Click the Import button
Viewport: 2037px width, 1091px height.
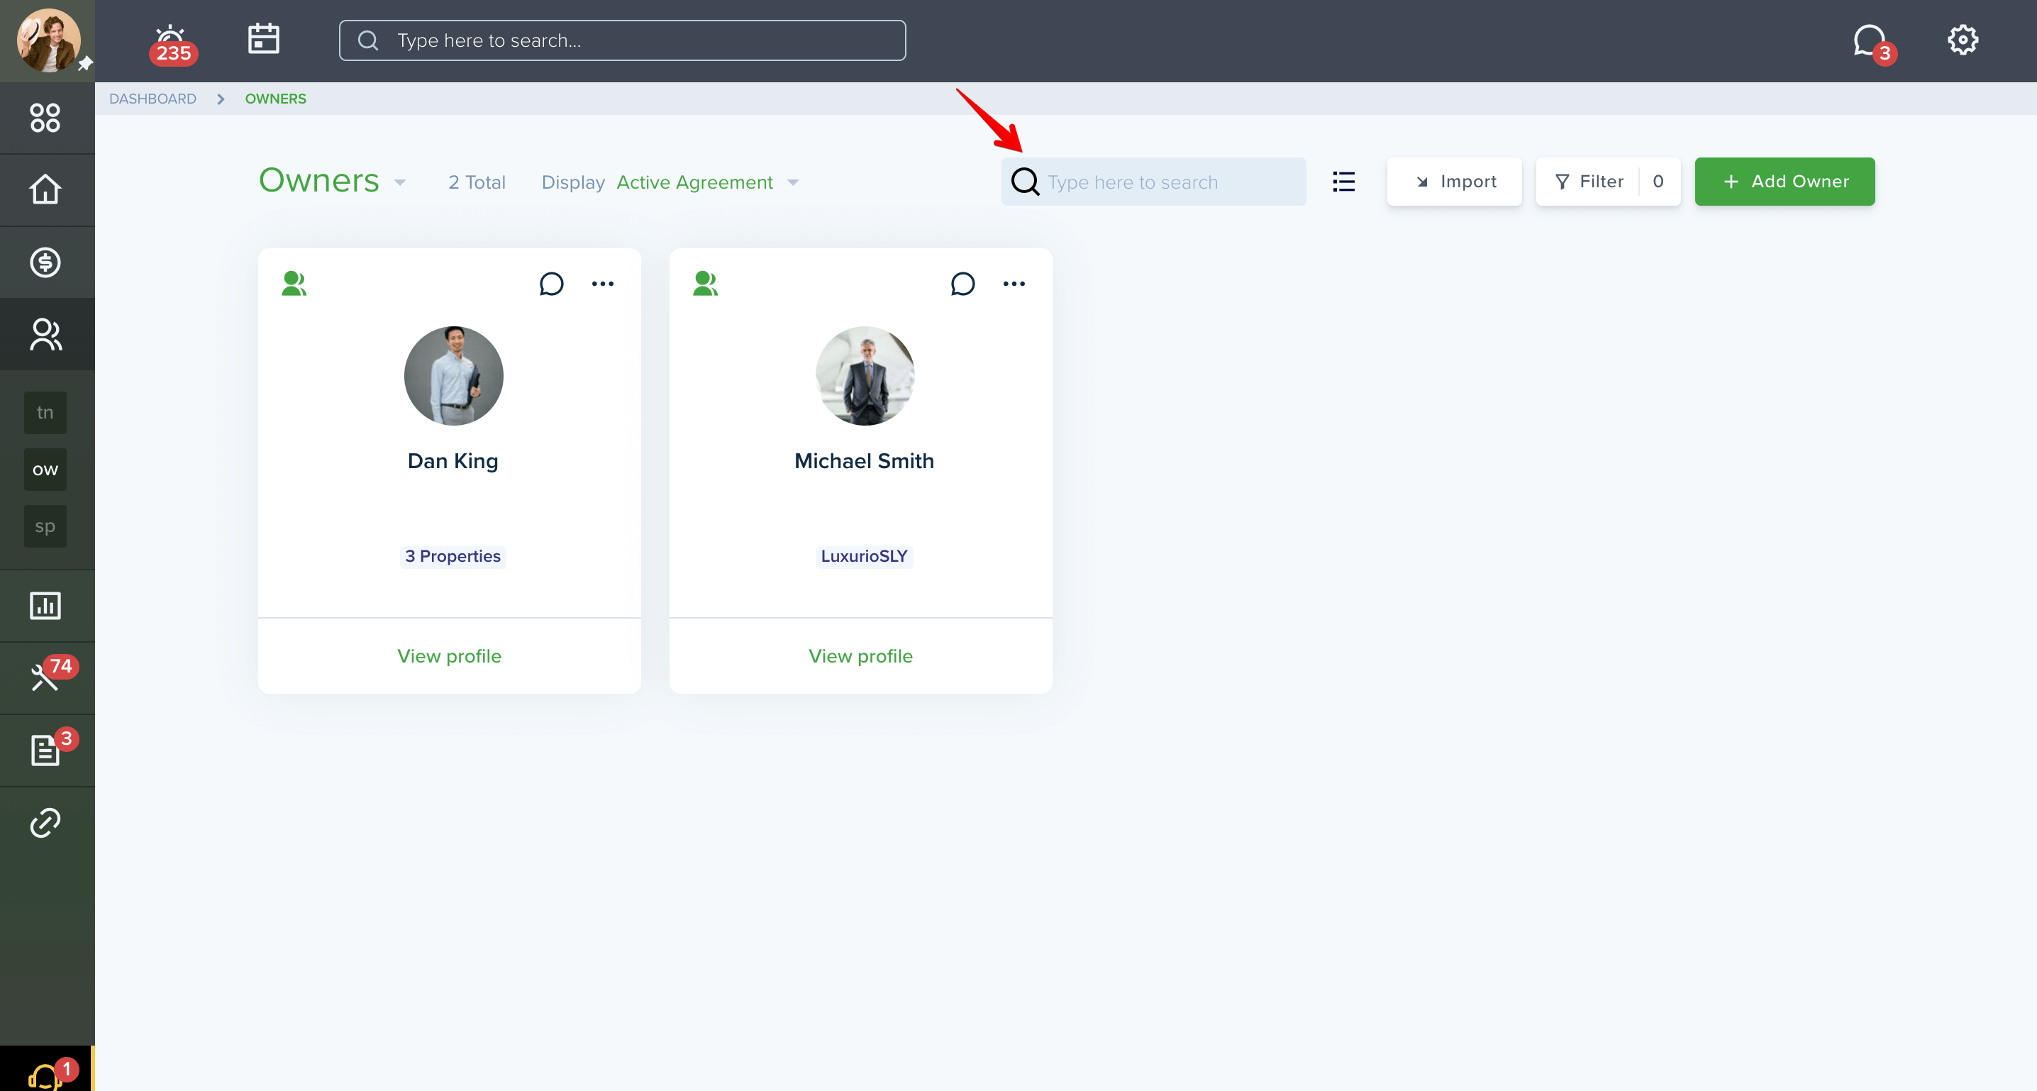pos(1454,181)
